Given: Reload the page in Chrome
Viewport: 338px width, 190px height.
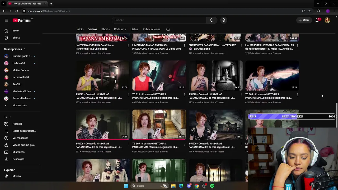Looking at the screenshot, I should click(16, 11).
